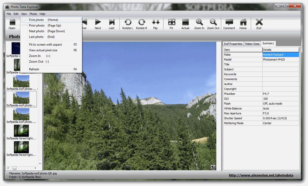Choose View actual pixel size entry
This screenshot has height=186, width=308.
(x=51, y=50)
